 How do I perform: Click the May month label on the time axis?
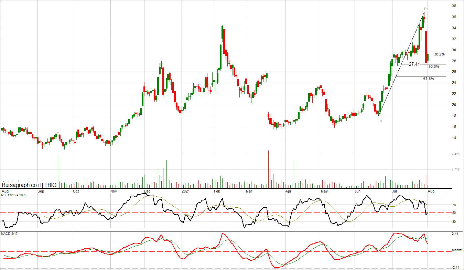[x=324, y=191]
